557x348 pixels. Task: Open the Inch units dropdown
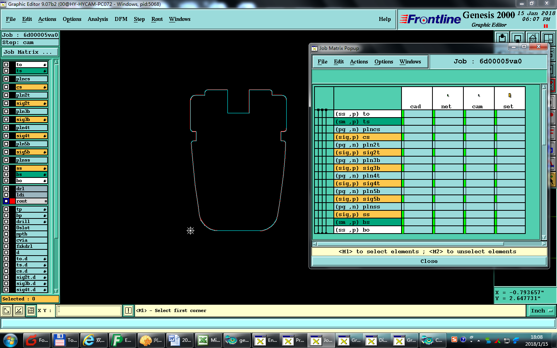542,310
